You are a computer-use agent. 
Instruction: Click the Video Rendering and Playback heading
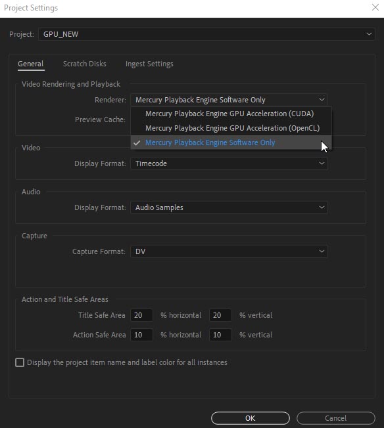click(71, 84)
